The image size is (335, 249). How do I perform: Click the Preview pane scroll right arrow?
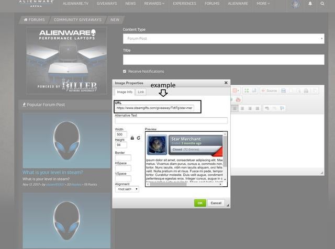(x=220, y=184)
